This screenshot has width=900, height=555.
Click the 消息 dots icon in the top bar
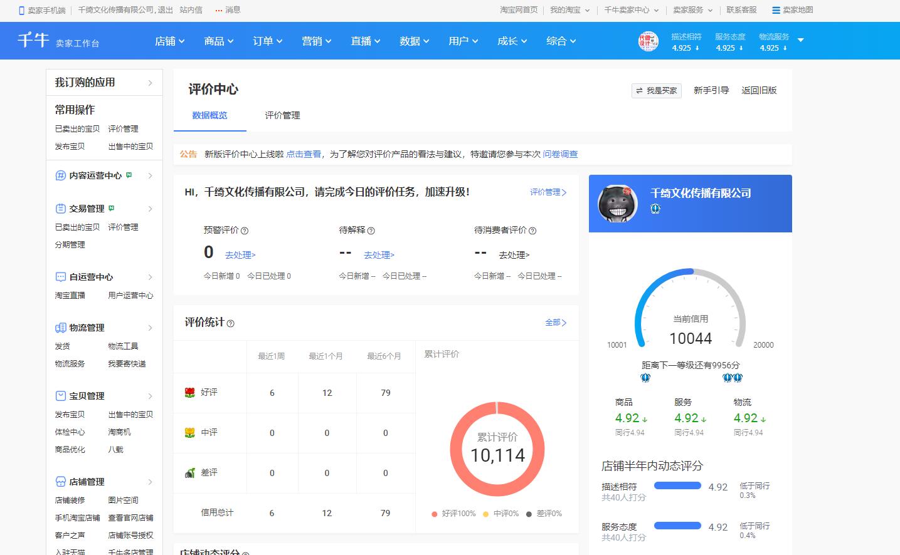[x=218, y=11]
